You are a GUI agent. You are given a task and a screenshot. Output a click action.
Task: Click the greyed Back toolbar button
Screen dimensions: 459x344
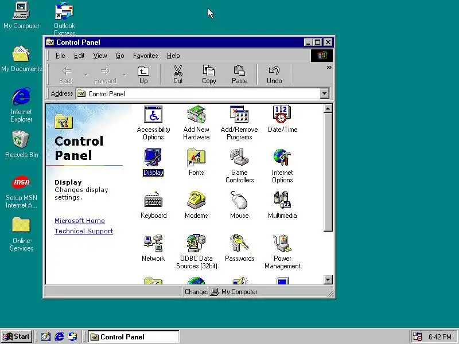pyautogui.click(x=67, y=75)
